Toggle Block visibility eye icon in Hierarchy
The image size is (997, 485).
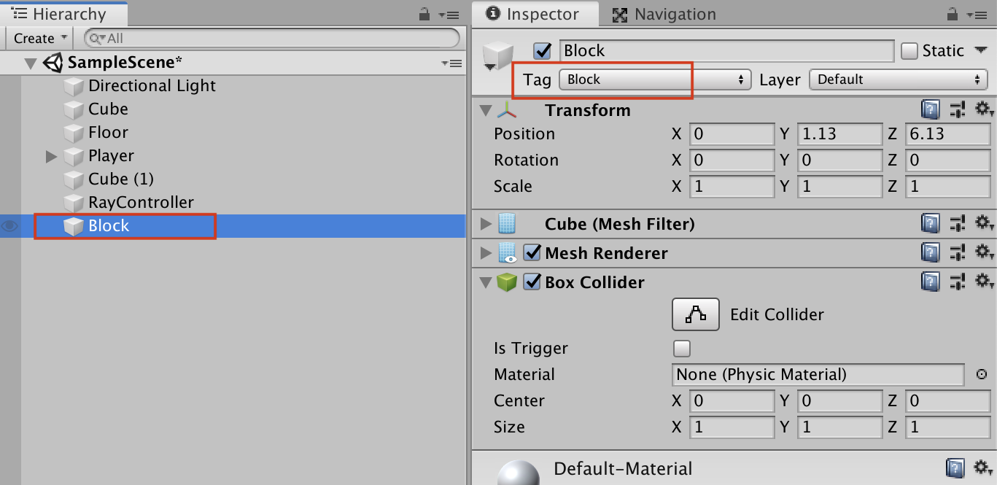[9, 226]
